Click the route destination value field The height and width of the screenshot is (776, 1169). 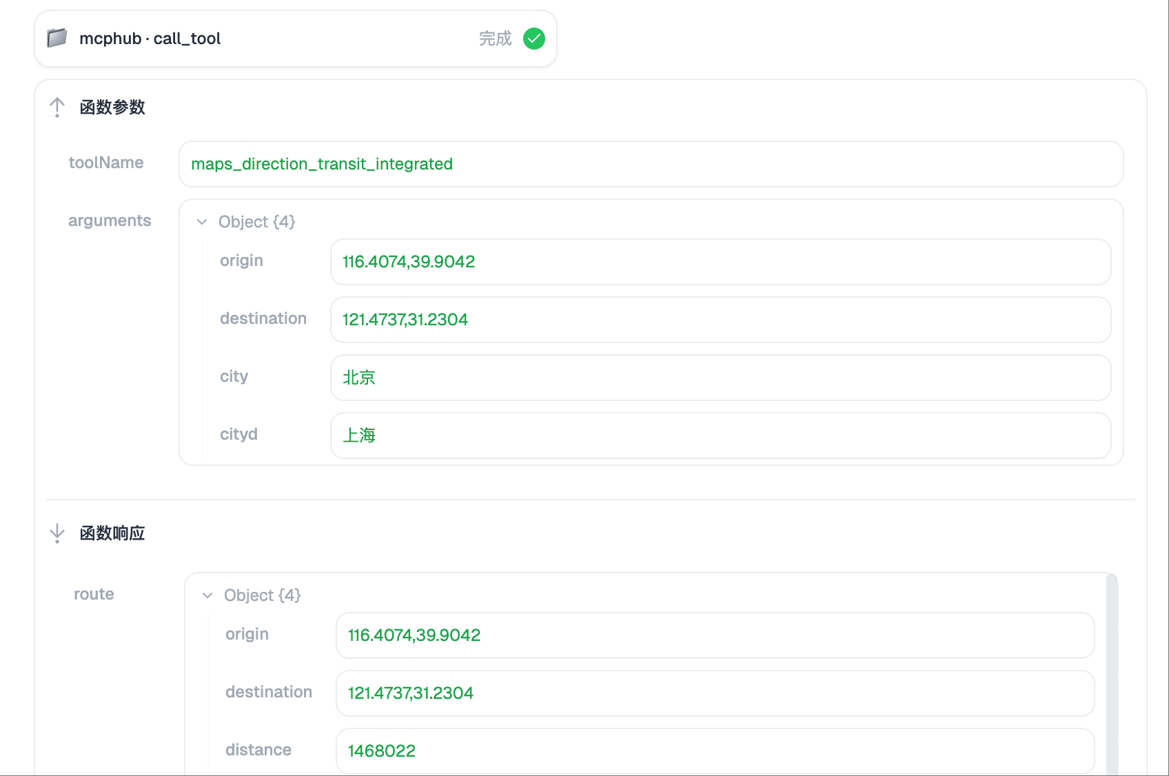point(715,693)
